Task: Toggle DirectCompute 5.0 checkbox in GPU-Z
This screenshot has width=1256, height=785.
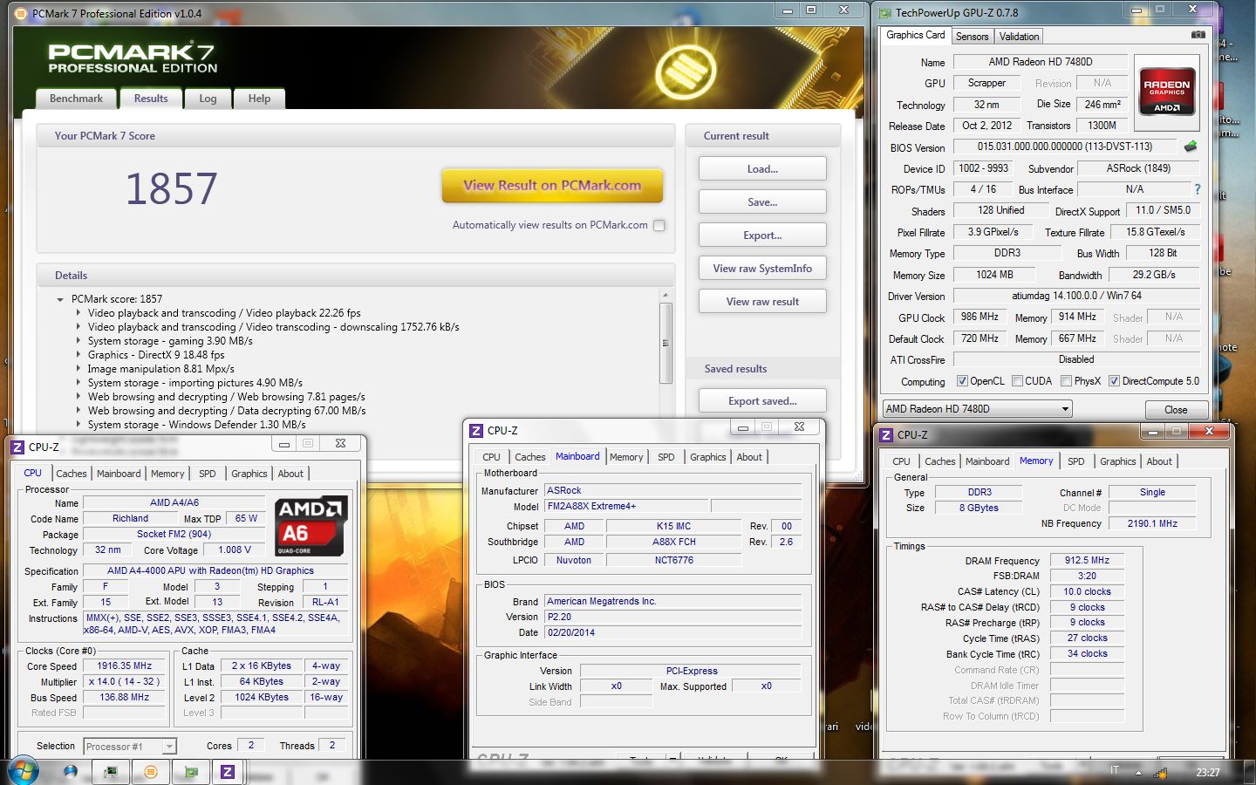Action: tap(1114, 381)
